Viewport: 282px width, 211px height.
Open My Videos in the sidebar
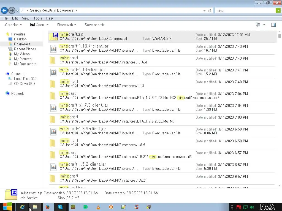22,54
